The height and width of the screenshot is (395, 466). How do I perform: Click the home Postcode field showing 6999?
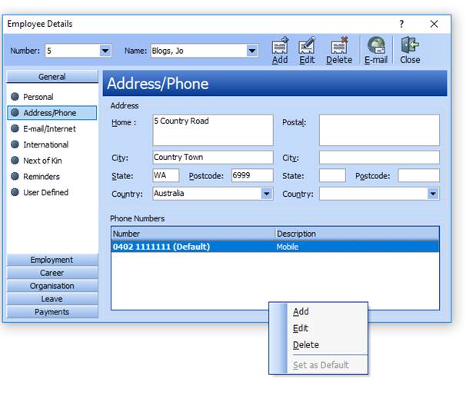tap(252, 175)
